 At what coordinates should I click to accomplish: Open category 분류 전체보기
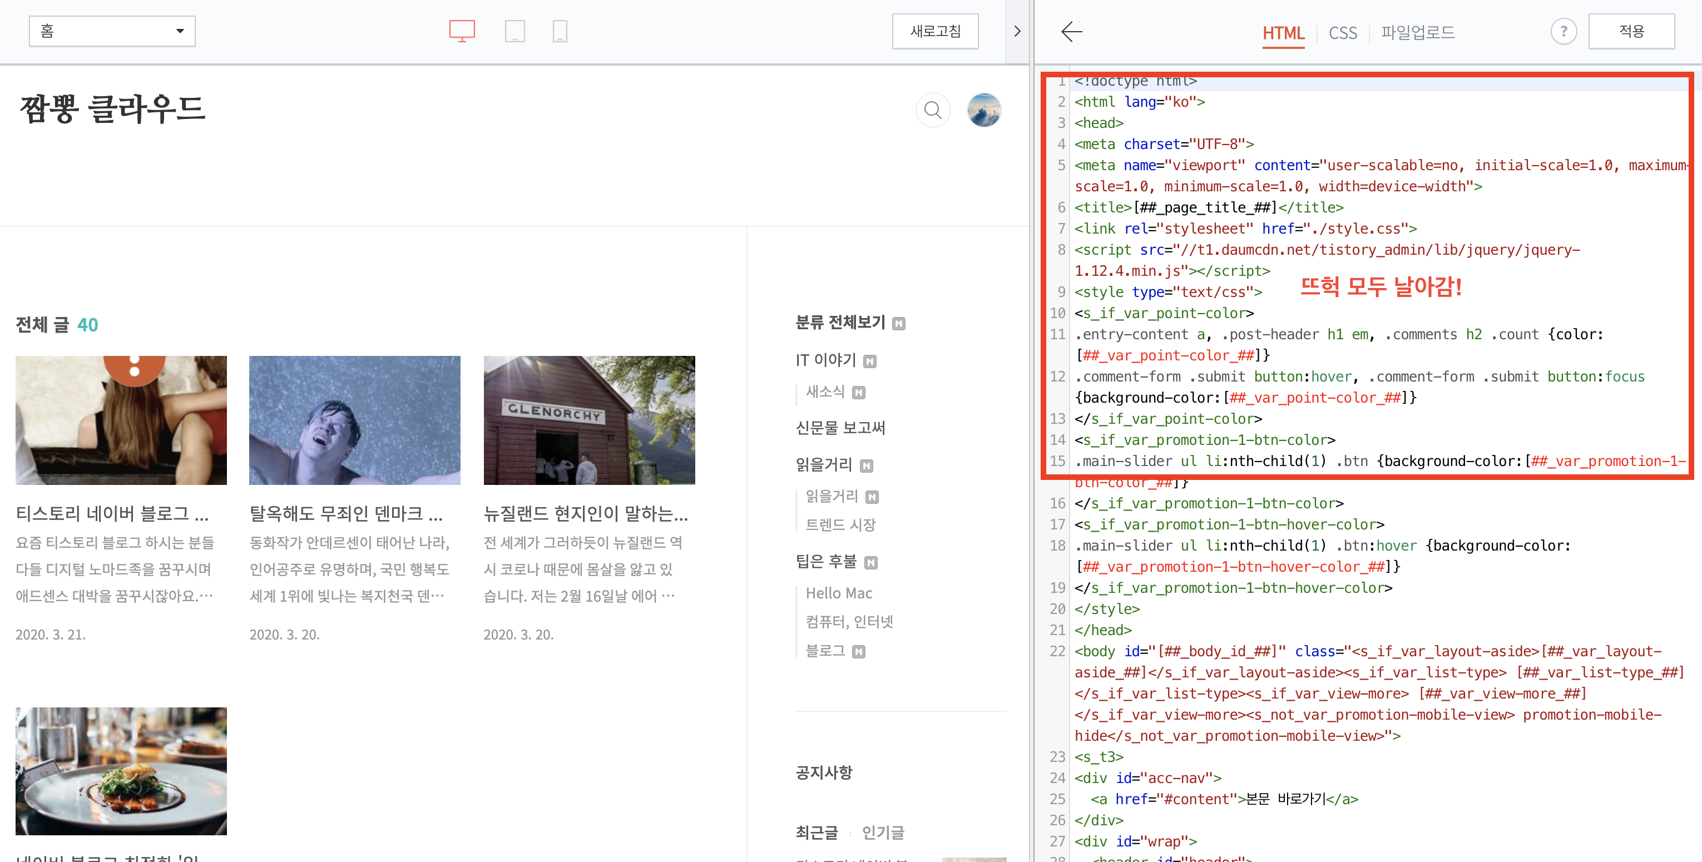pyautogui.click(x=840, y=323)
